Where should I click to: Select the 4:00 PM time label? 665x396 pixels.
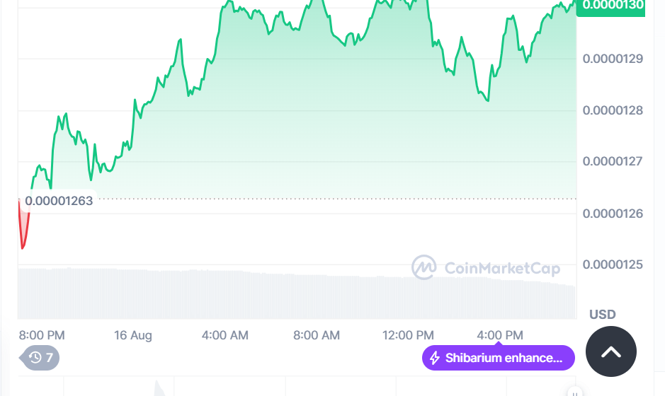click(499, 335)
